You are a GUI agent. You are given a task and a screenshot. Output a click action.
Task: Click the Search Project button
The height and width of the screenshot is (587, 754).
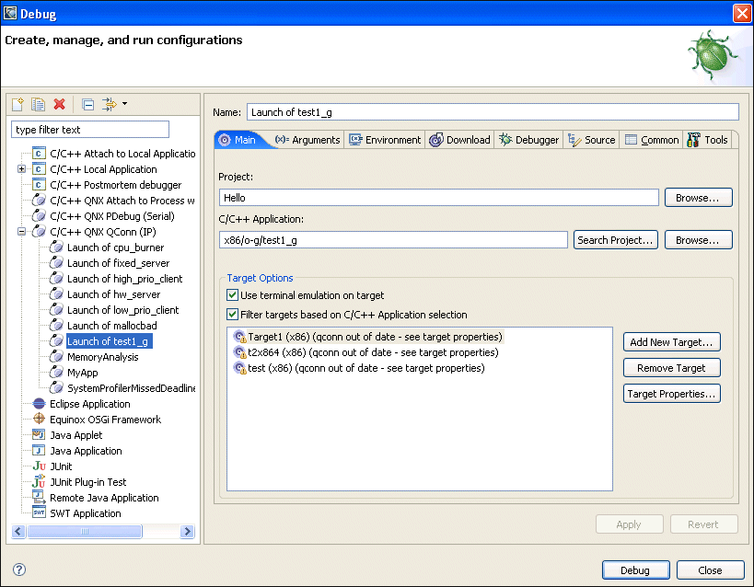615,239
